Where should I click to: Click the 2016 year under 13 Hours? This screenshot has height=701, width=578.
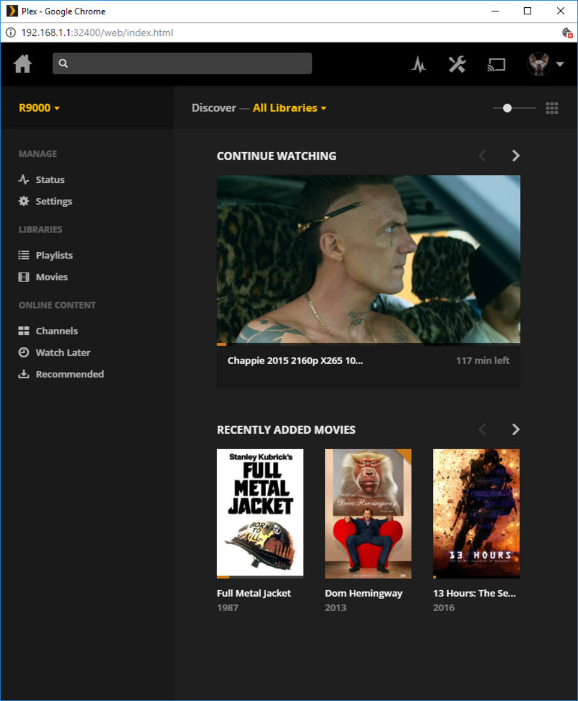pos(444,608)
